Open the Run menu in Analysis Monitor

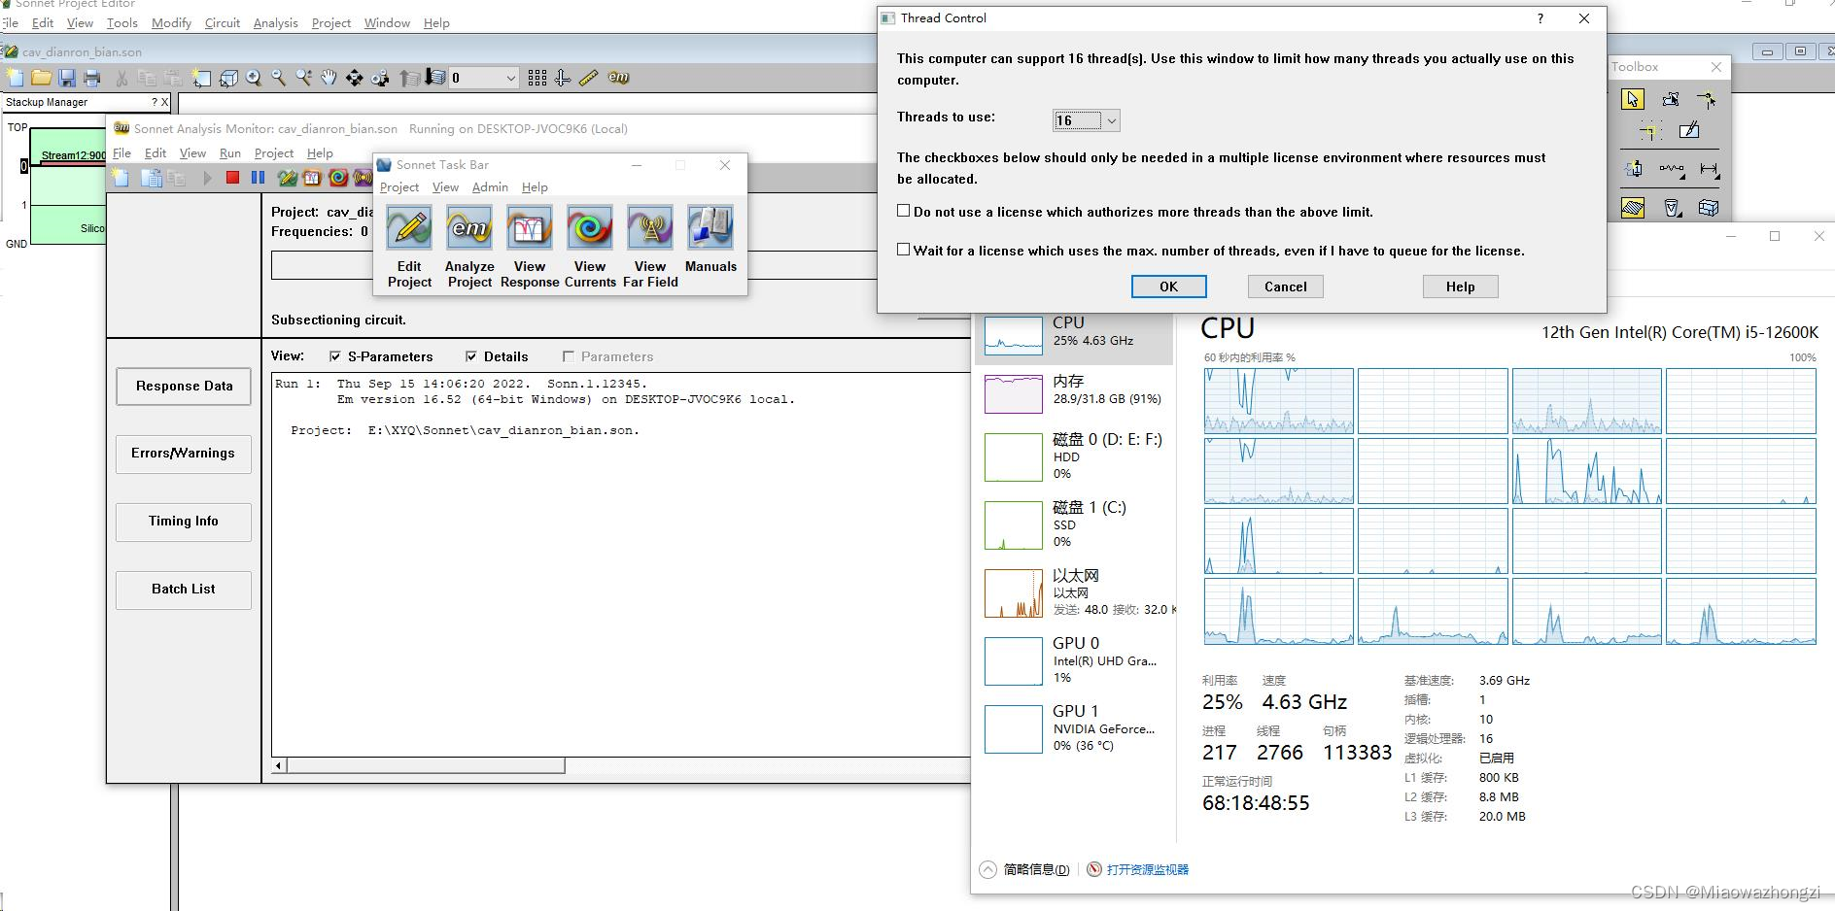click(230, 153)
